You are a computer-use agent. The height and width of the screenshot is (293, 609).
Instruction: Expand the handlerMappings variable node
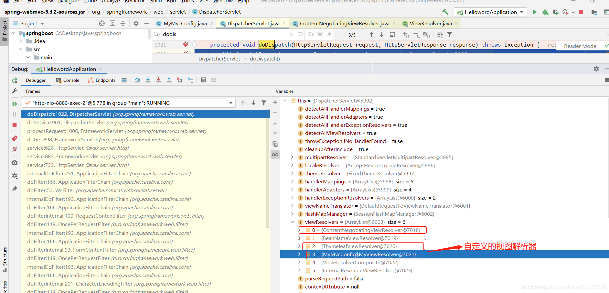click(x=292, y=181)
